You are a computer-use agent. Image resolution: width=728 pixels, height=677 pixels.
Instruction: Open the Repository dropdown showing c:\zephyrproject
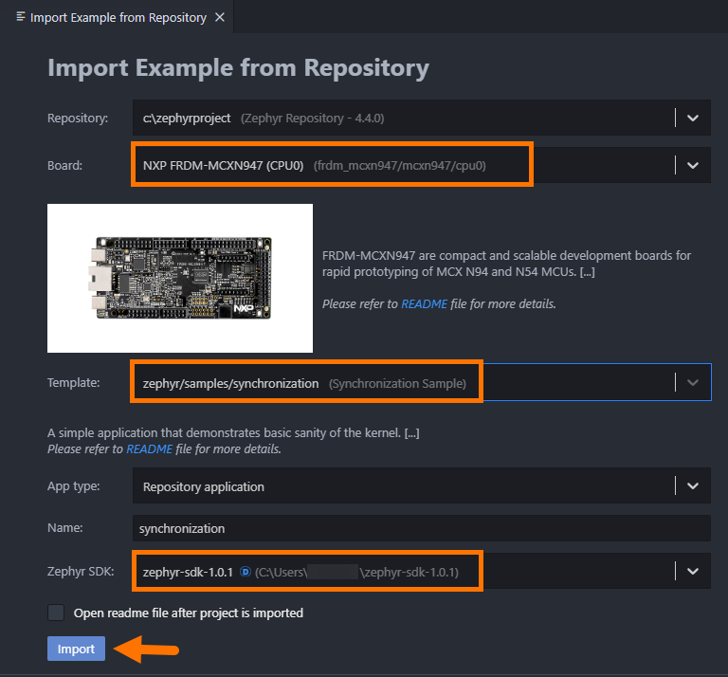422,118
